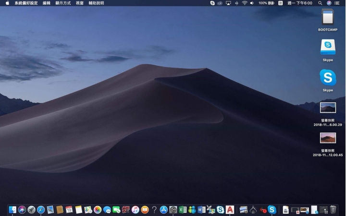The image size is (346, 216).
Task: Open the 顯示方式 menu
Action: [x=63, y=3]
